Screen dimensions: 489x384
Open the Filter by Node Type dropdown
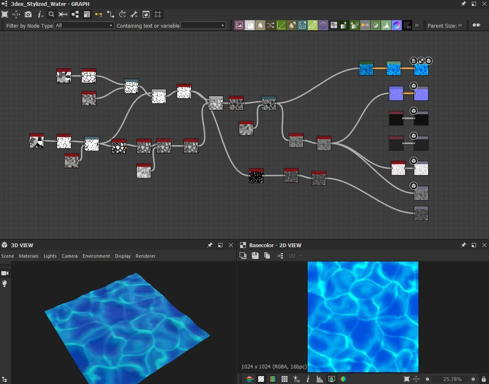pyautogui.click(x=84, y=25)
